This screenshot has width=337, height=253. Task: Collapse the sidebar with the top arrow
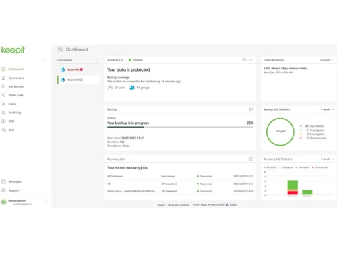pyautogui.click(x=44, y=59)
